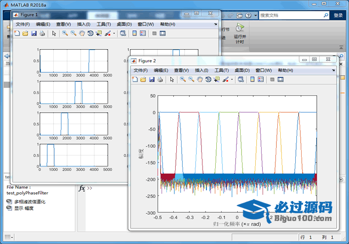This screenshot has width=349, height=244.
Task: Select Brush data tool in Figure 2
Action: 226,80
